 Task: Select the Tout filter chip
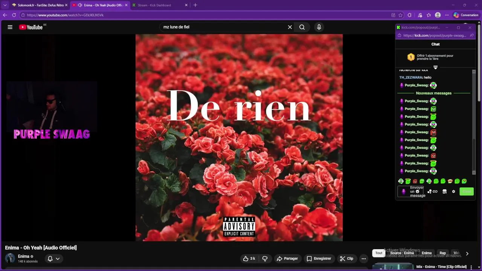coord(379,253)
